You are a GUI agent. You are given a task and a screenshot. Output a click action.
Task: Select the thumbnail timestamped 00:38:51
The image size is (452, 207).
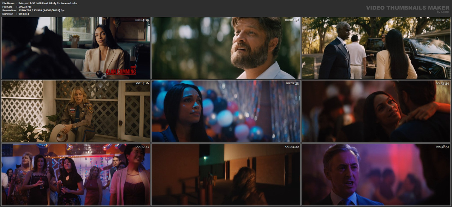(x=376, y=175)
